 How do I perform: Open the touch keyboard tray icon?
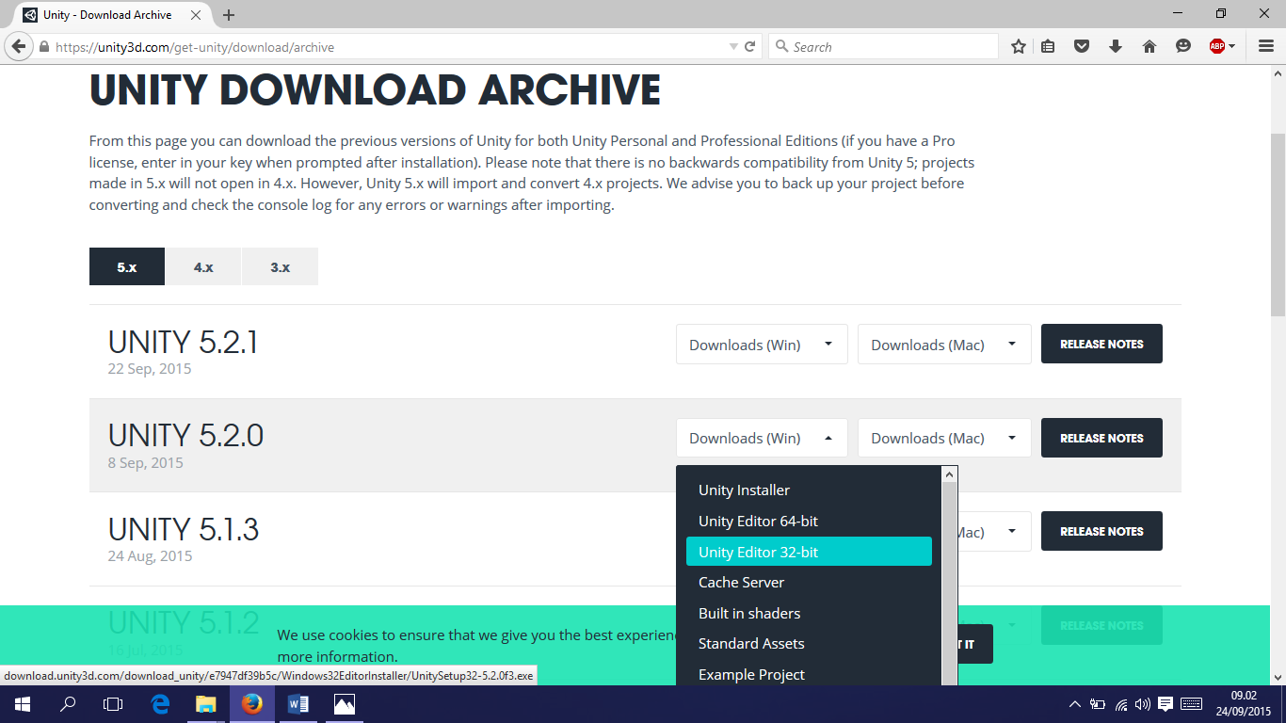point(1191,704)
